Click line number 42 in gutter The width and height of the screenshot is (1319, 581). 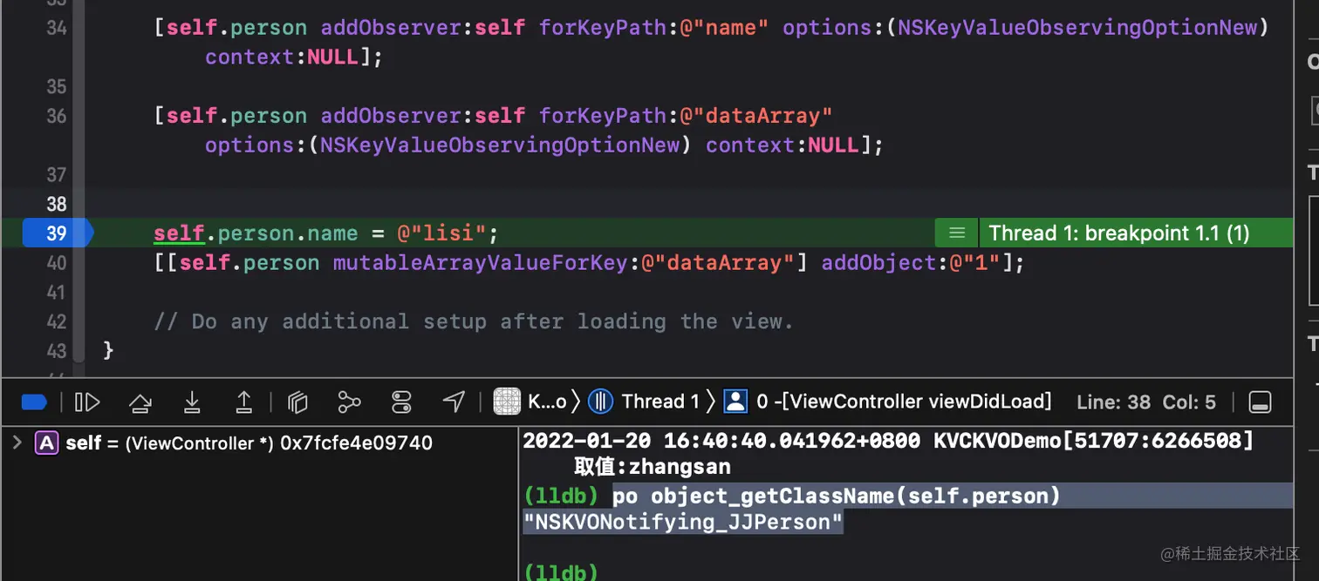click(56, 321)
